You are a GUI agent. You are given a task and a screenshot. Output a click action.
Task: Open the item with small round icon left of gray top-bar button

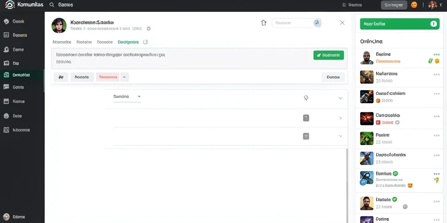(x=352, y=5)
